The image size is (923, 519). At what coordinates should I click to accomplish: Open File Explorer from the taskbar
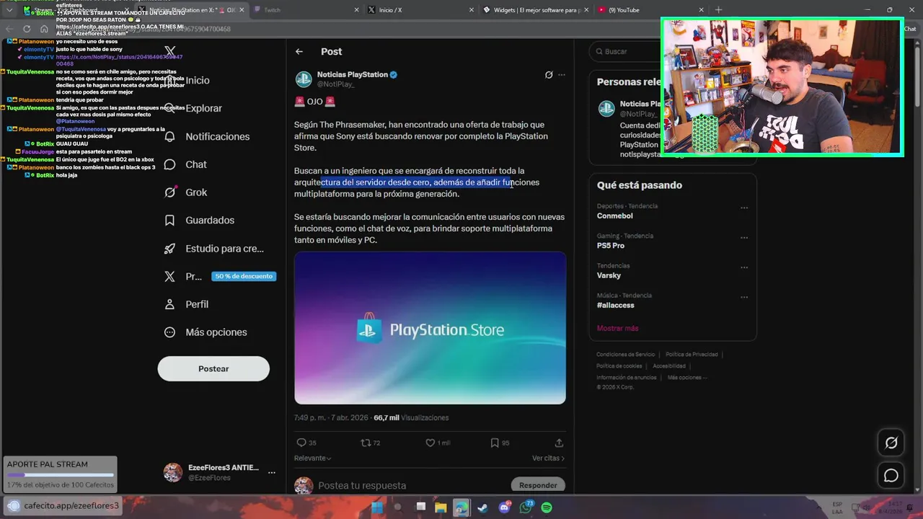click(x=441, y=507)
